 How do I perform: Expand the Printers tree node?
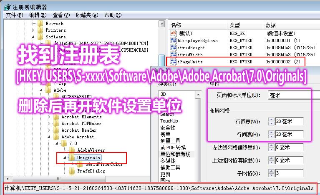[33, 30]
